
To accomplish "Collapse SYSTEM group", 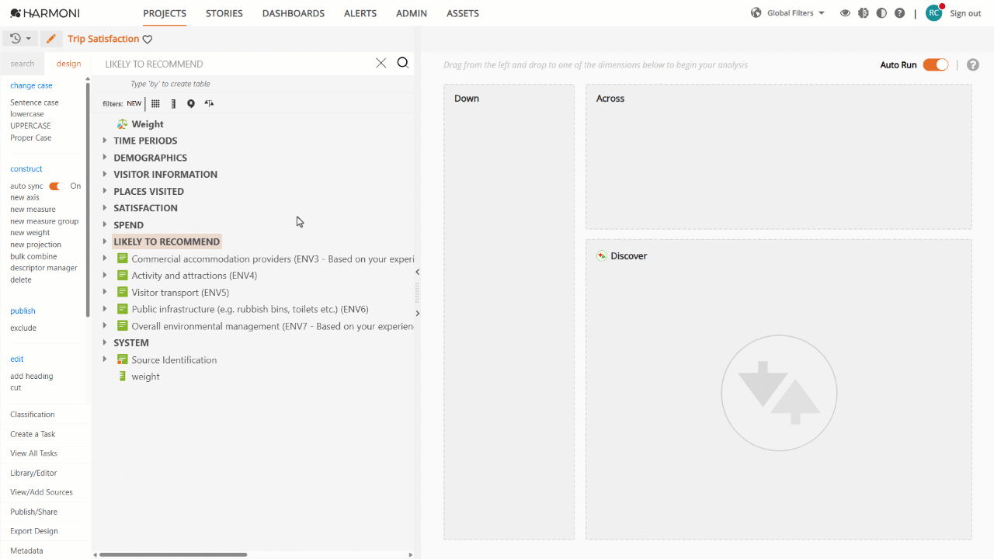I will point(105,342).
